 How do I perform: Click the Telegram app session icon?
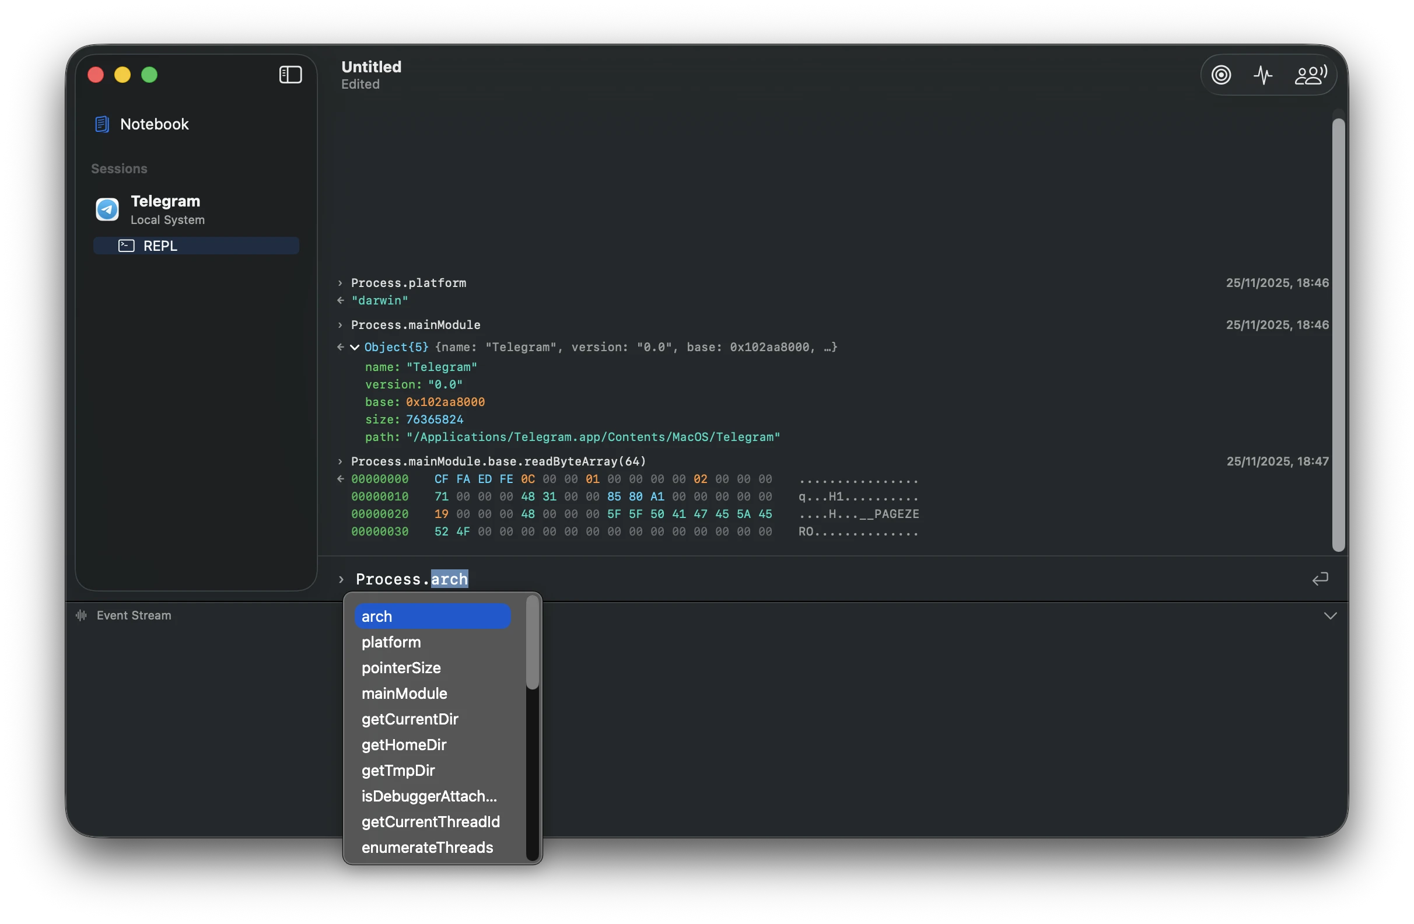[107, 209]
